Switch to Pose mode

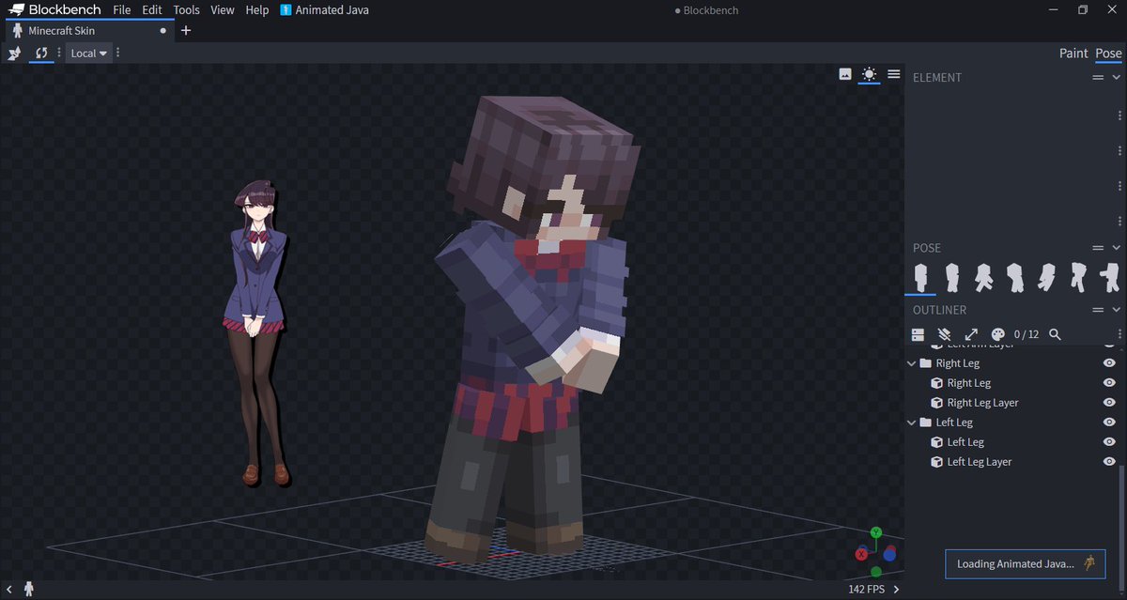pyautogui.click(x=1108, y=54)
